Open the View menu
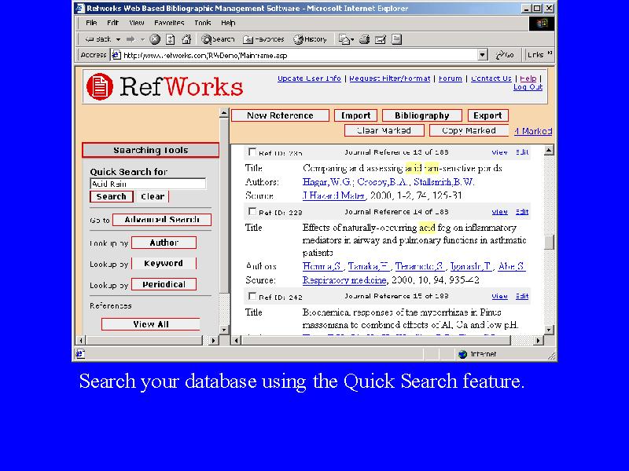Image resolution: width=629 pixels, height=471 pixels. [136, 23]
